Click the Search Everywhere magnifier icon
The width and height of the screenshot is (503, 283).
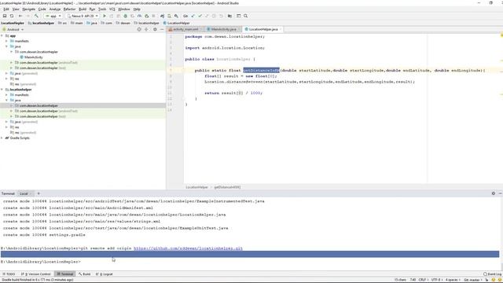pos(245,16)
